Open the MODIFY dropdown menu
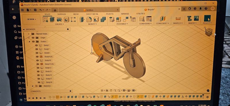230x106 pixels. click(x=92, y=24)
